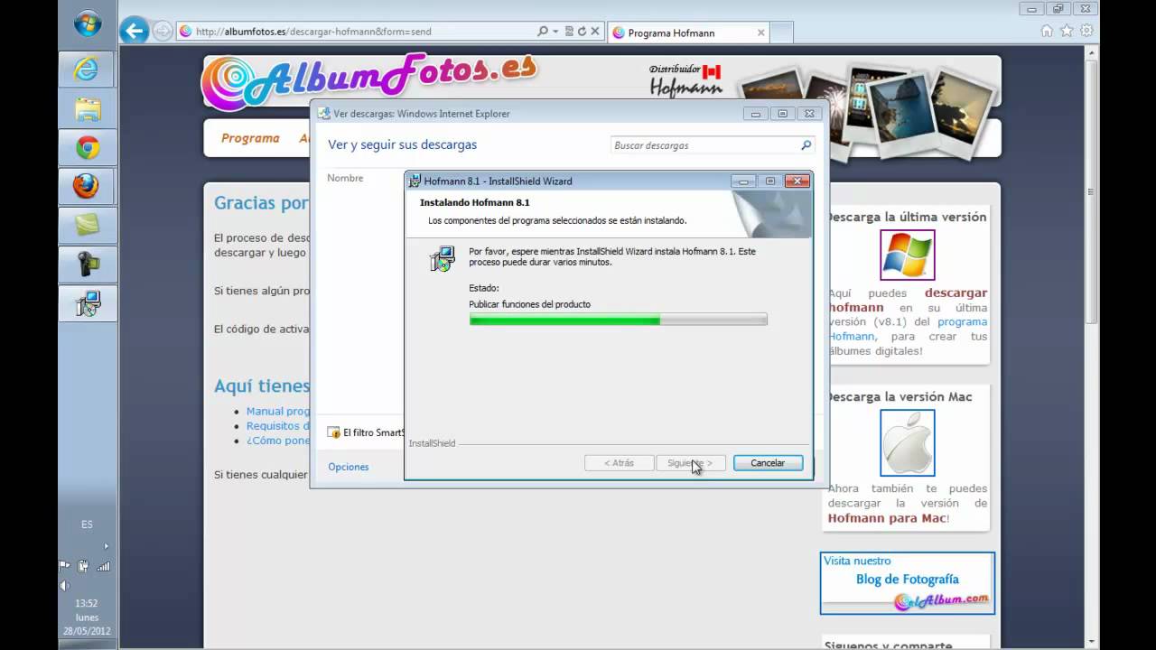Open the Windows Start menu orb
This screenshot has height=650, width=1156.
88,24
